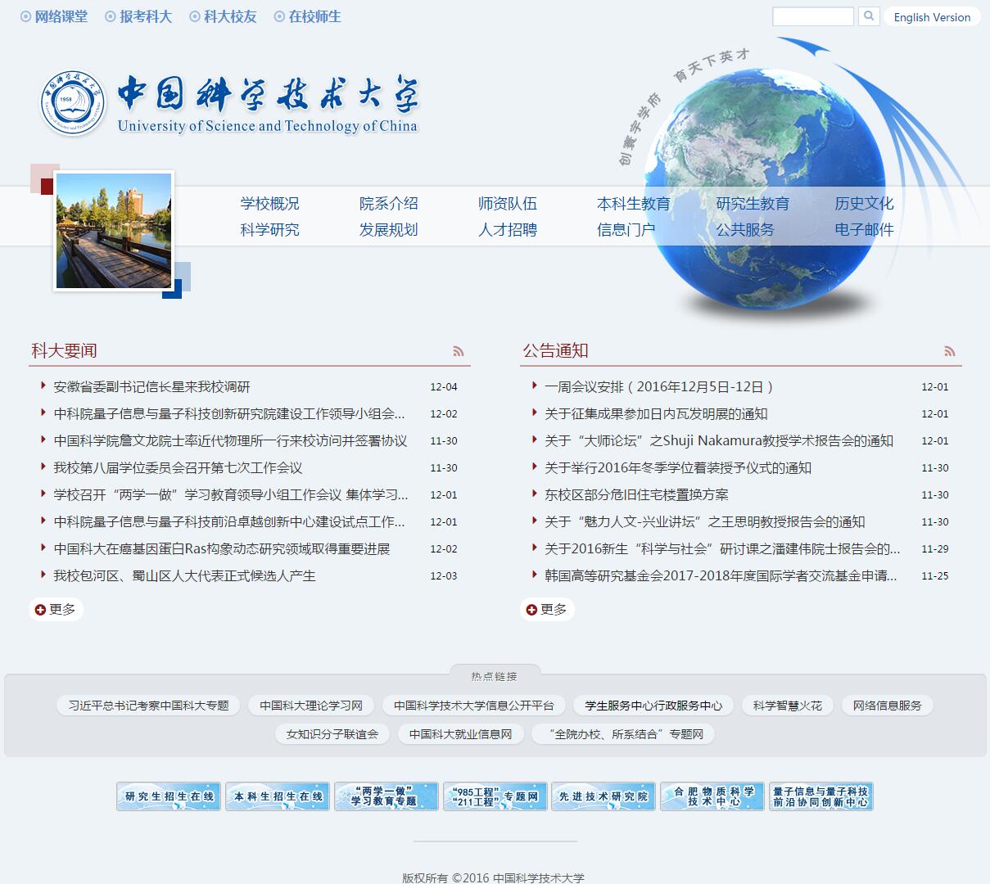990x884 pixels.
Task: Open news 中国科大在癌基因蛋白Ras构象动态研究
Action: (222, 548)
